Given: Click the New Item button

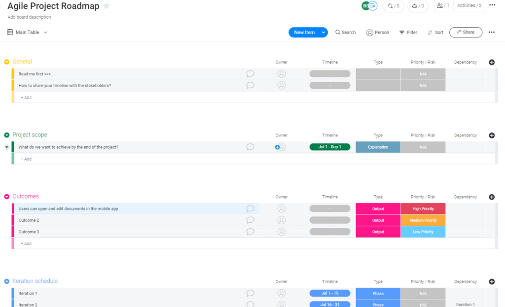Looking at the screenshot, I should (305, 32).
